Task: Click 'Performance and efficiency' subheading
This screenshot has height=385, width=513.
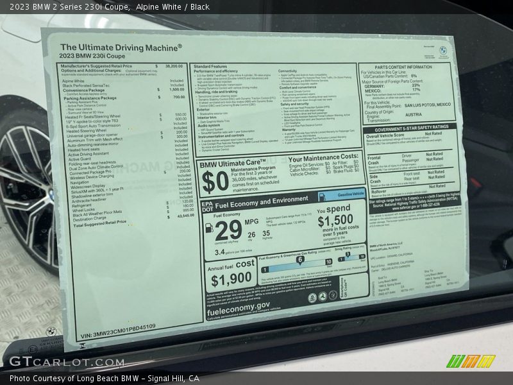Action: pos(215,71)
